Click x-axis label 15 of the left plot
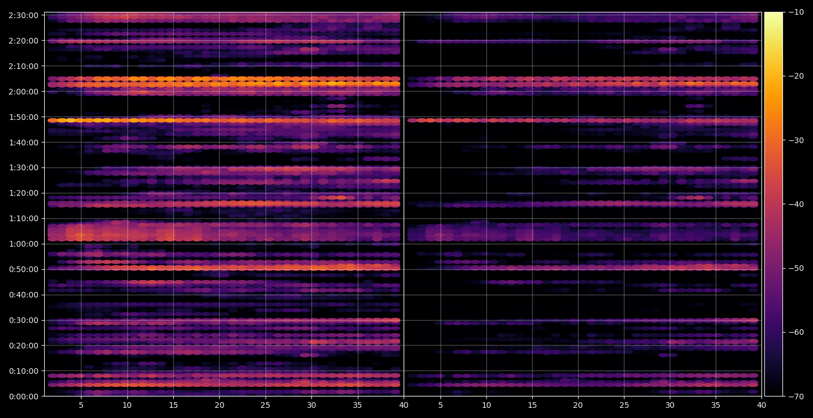 tap(173, 405)
